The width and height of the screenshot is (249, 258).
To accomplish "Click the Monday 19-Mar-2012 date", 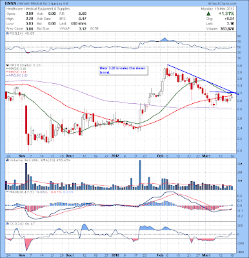I will [x=217, y=9].
